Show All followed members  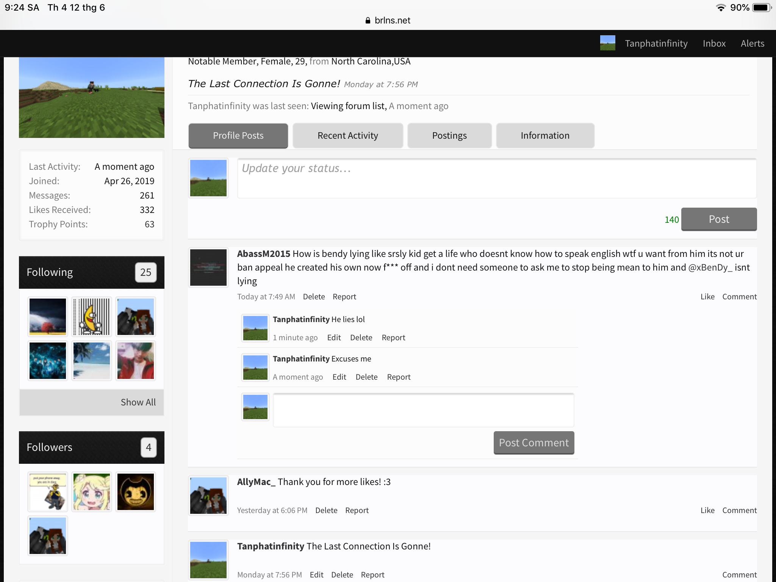138,402
